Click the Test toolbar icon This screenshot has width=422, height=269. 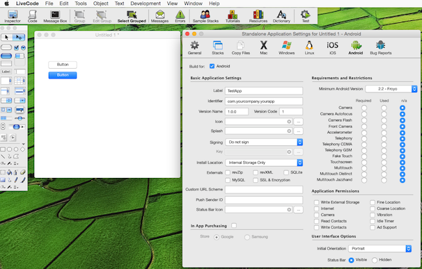pos(306,16)
